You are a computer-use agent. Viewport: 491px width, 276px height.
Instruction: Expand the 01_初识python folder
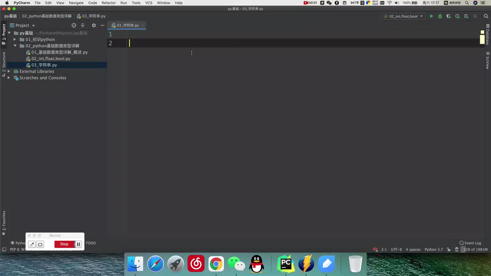15,39
